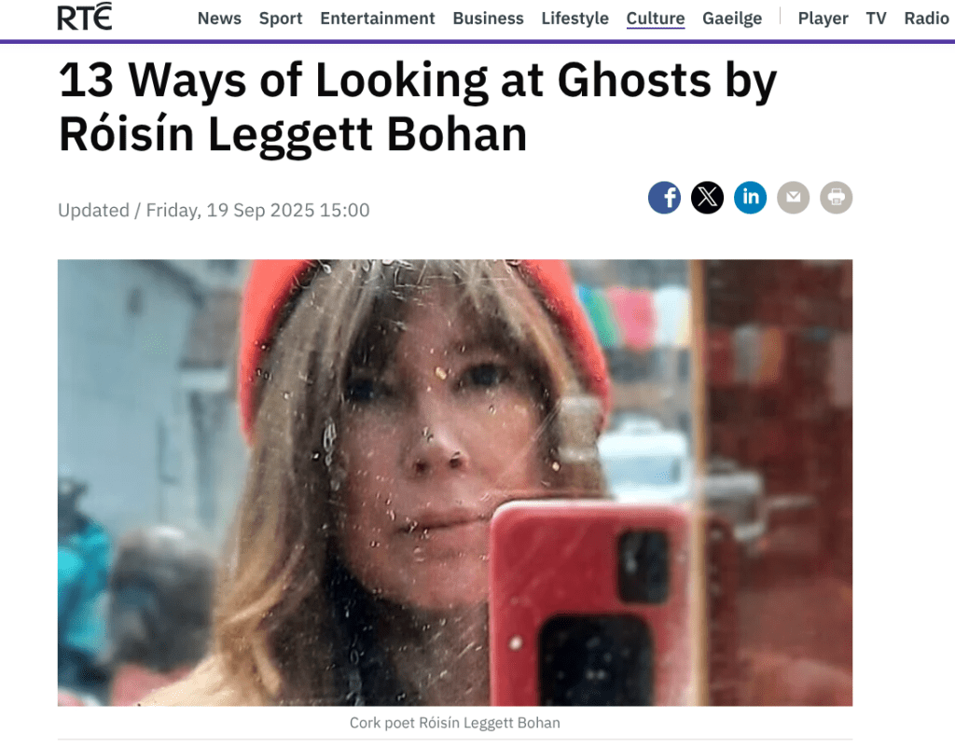Open the Business menu item
The height and width of the screenshot is (745, 955).
pyautogui.click(x=489, y=19)
